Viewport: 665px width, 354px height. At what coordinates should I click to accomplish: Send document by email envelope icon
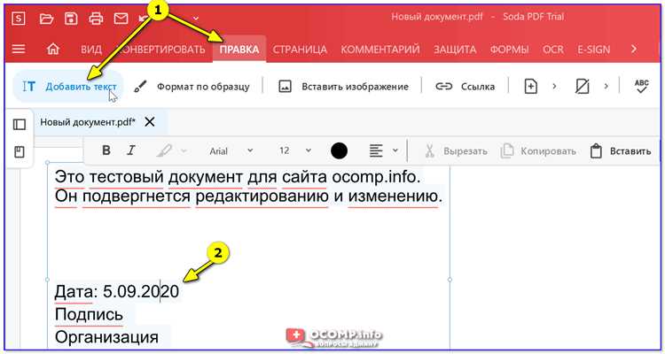121,19
